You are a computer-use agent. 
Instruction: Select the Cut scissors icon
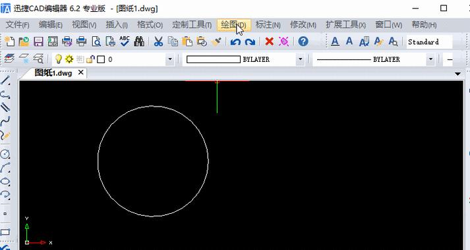click(158, 41)
